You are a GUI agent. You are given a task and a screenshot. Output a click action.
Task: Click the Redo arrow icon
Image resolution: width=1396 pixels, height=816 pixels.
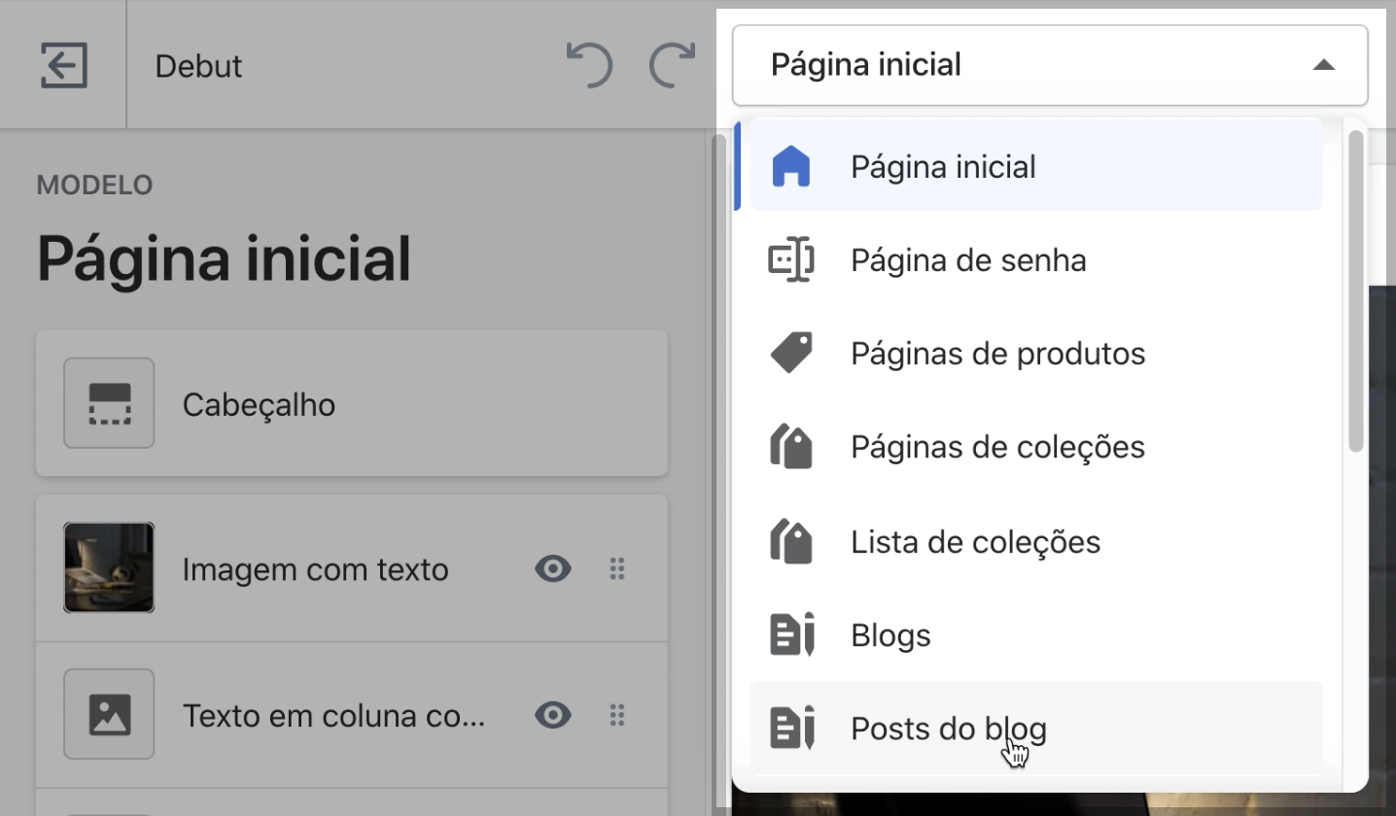(x=671, y=64)
